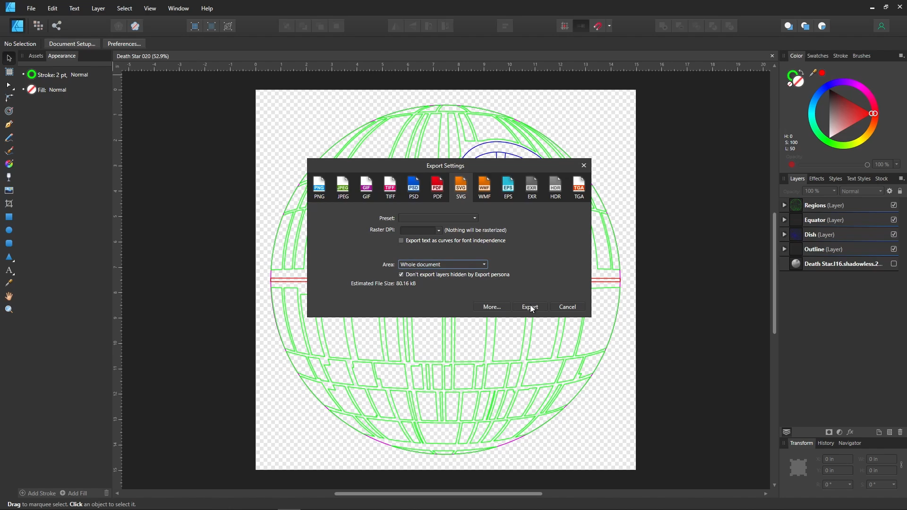Viewport: 907px width, 510px height.
Task: Switch to the Swatches tab
Action: (x=817, y=56)
